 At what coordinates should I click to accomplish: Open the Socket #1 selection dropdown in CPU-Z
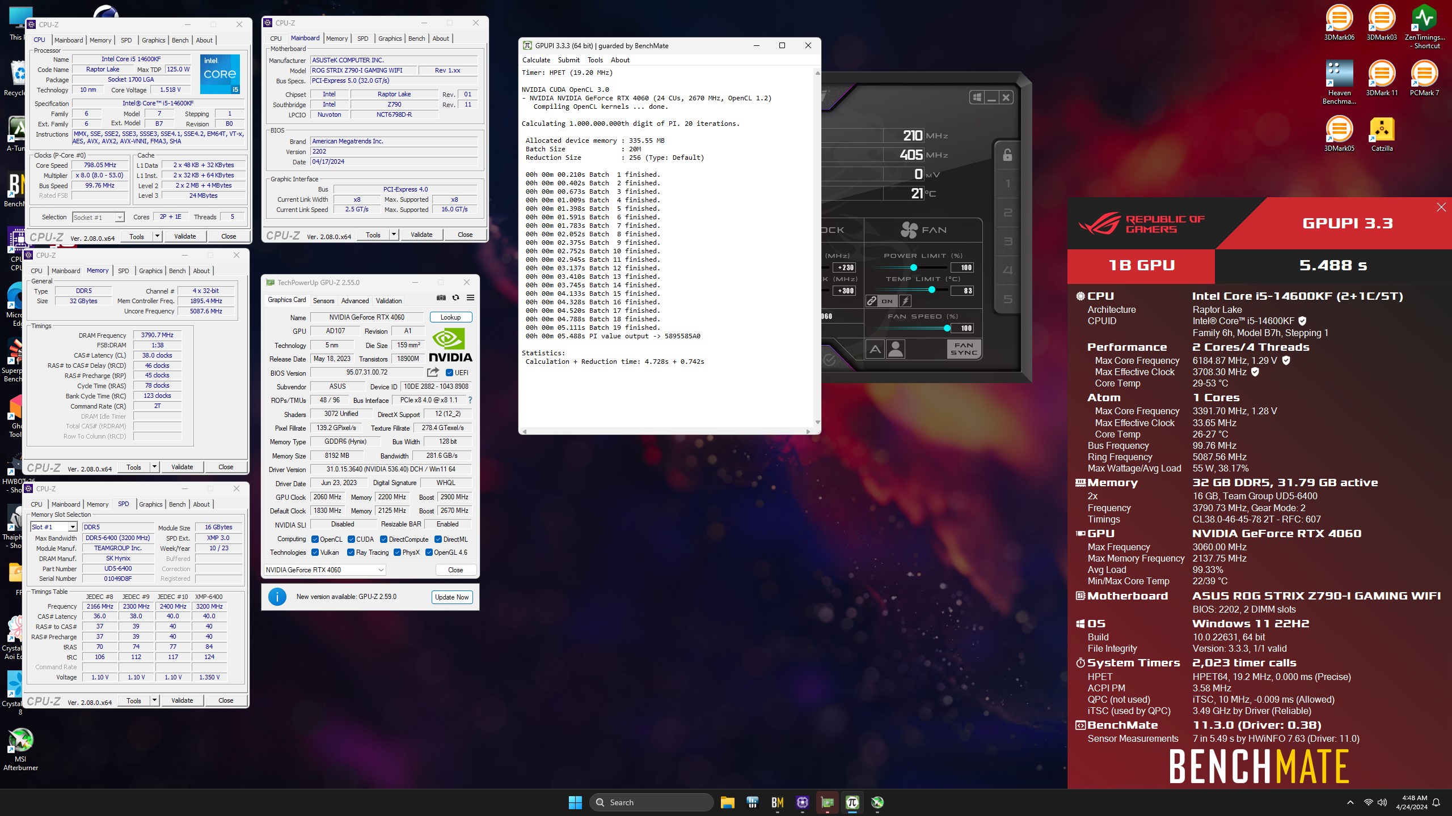(98, 218)
